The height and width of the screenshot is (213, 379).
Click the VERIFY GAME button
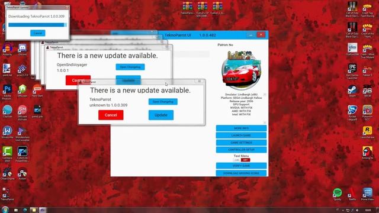[241, 166]
